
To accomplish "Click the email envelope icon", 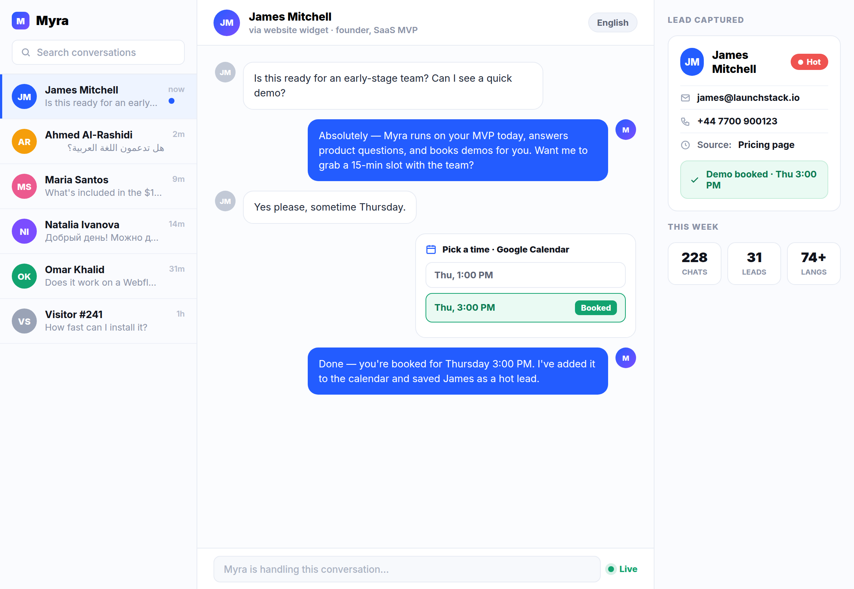I will coord(685,98).
